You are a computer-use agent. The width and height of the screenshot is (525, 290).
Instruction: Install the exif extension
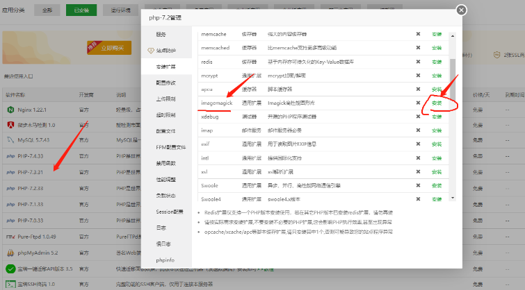(437, 144)
